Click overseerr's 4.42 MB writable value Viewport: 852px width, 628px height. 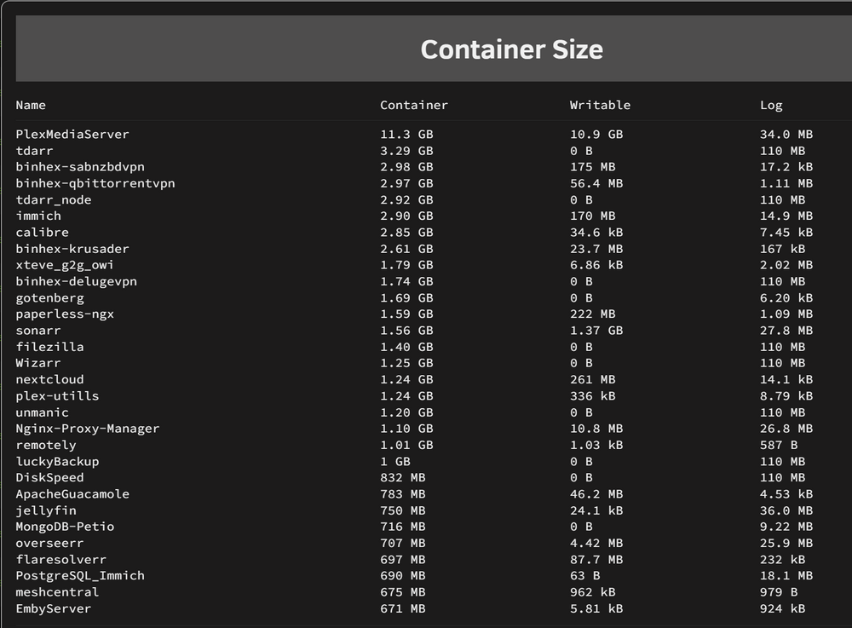[x=596, y=543]
